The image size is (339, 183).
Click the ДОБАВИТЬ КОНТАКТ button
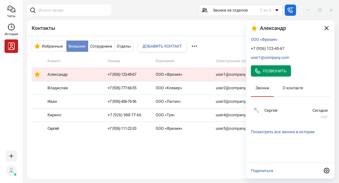[162, 46]
